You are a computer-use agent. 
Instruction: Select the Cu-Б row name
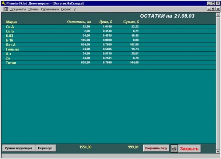point(10,31)
